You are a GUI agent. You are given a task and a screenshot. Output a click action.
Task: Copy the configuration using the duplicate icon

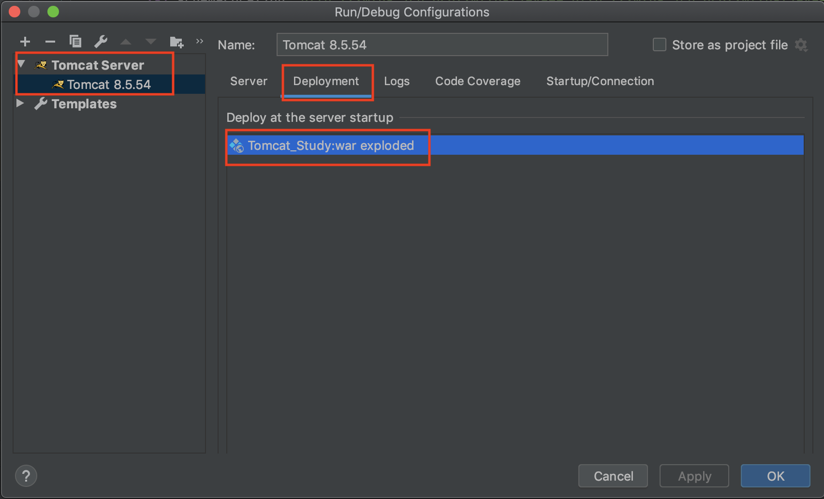click(75, 42)
